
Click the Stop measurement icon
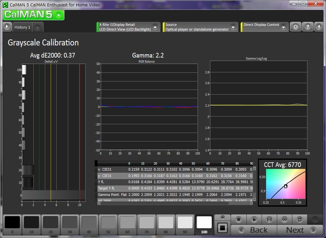point(239,219)
